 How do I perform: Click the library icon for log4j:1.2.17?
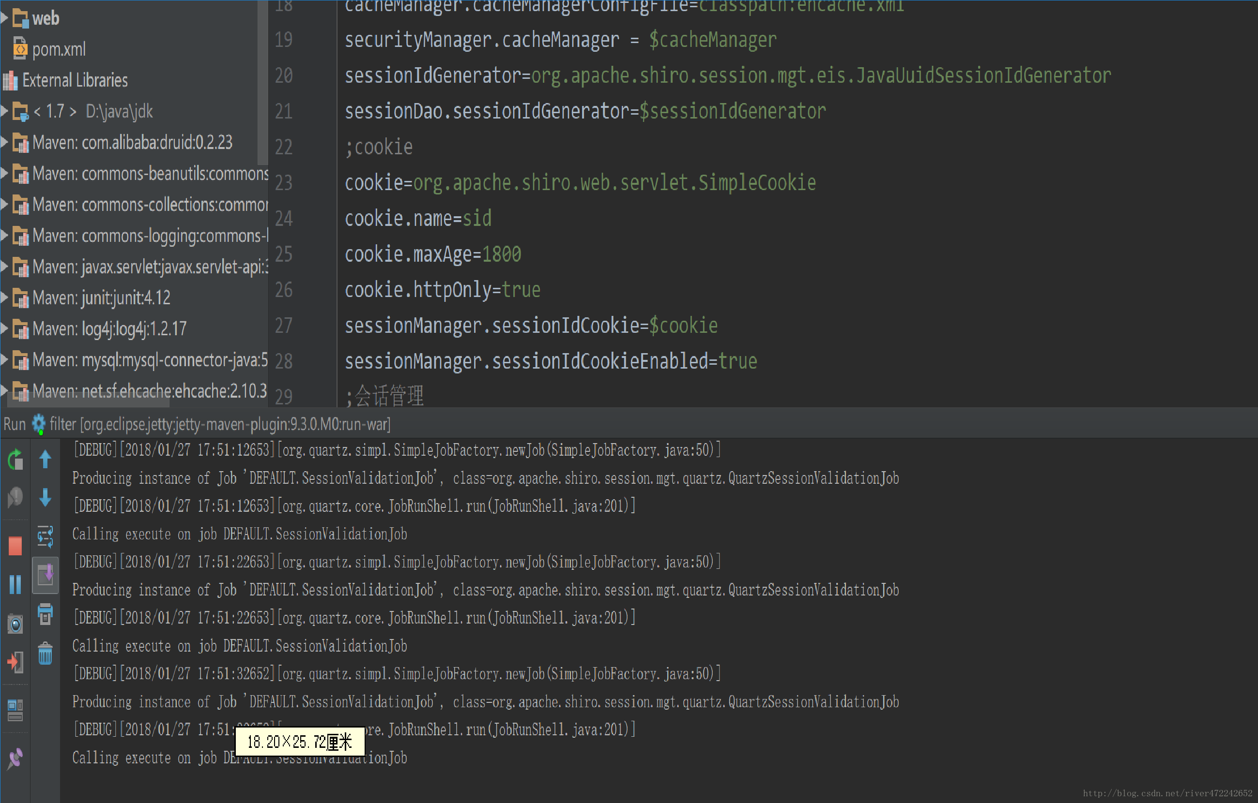[20, 329]
